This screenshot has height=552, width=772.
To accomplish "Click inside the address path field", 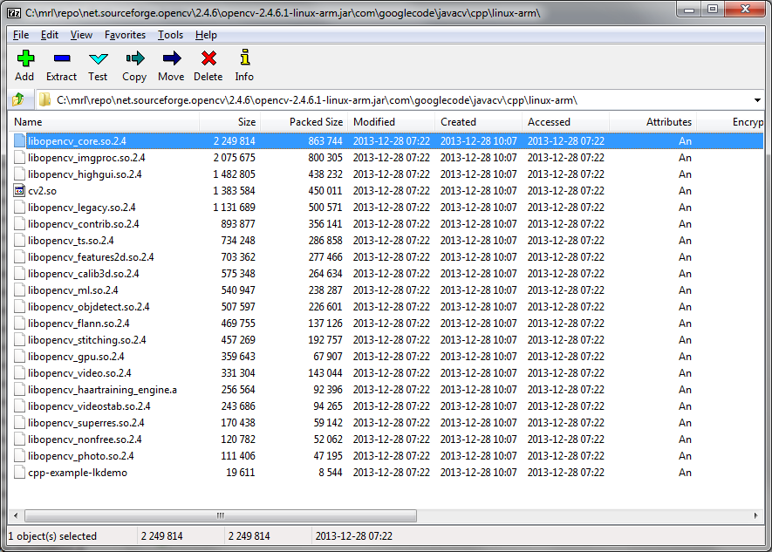I will coord(393,100).
